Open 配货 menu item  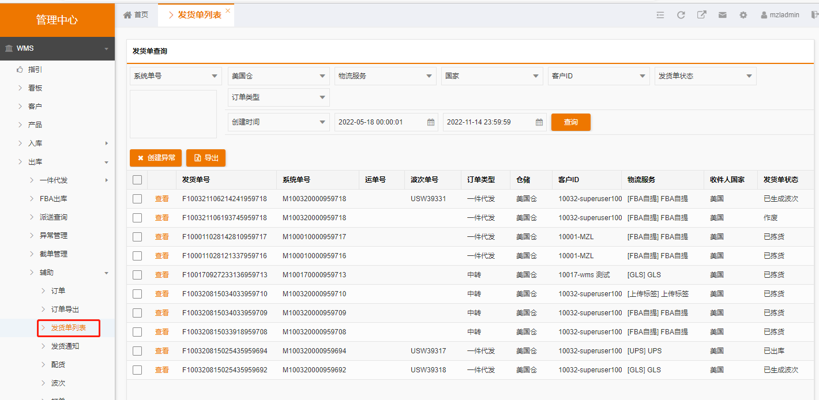pyautogui.click(x=58, y=364)
